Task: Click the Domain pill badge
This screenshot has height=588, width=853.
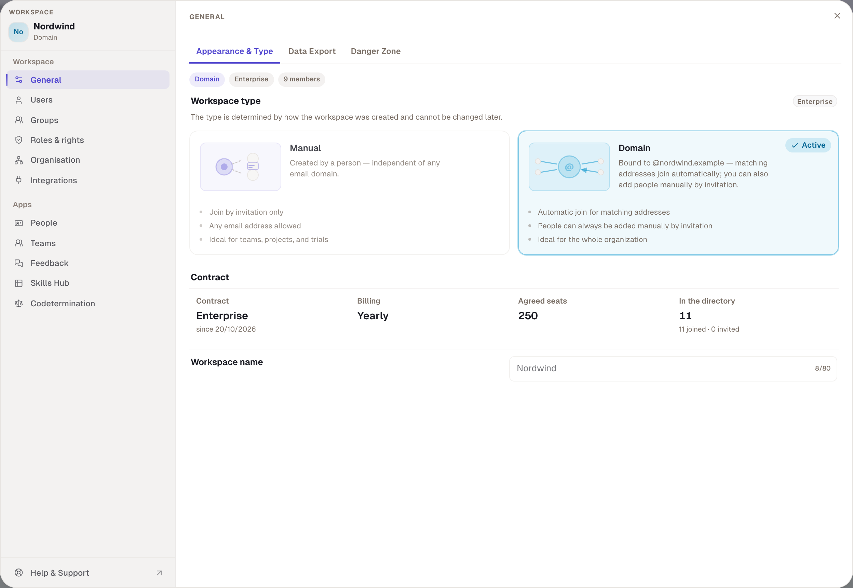Action: tap(207, 79)
